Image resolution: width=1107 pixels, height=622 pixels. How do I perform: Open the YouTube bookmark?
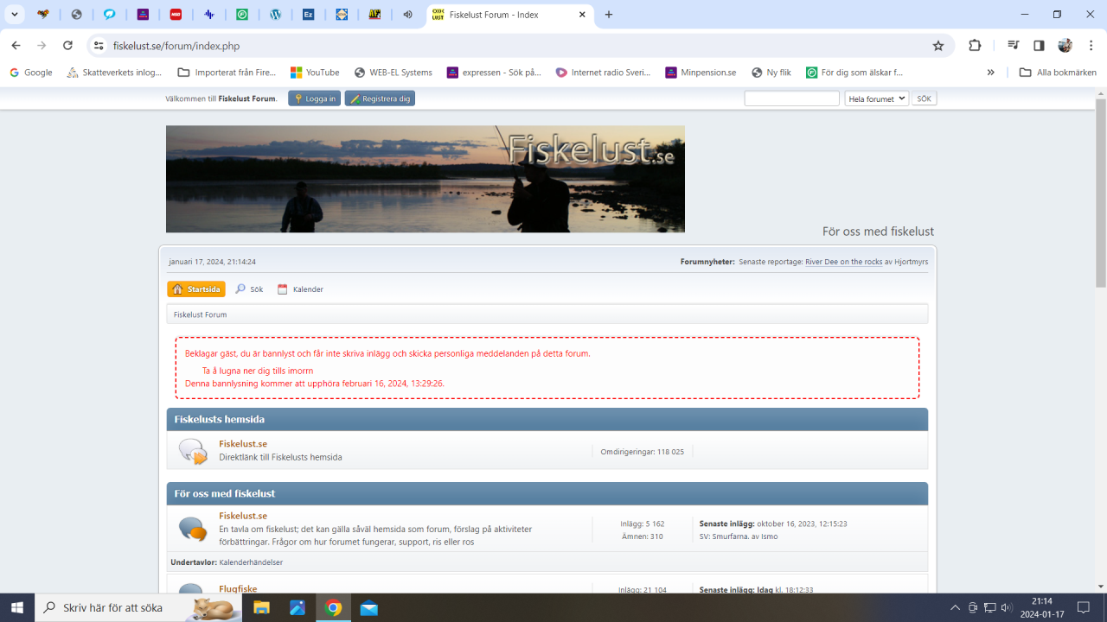pyautogui.click(x=315, y=73)
